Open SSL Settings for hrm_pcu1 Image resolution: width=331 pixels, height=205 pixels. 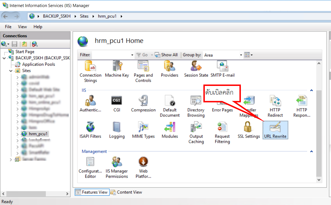[248, 130]
